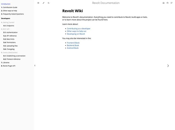Screen dimensions: 175x130
Task: Go to next chapter arrow
Action: click(x=168, y=66)
